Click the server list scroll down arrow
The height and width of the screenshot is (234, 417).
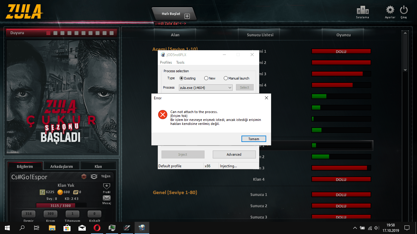[x=405, y=70]
